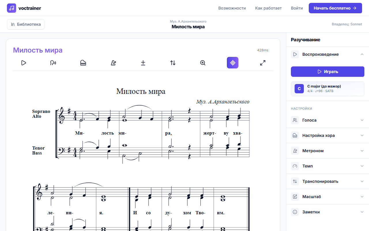Click the Tenor Bass staff label
Screen dimensions: 369x231
click(38, 150)
